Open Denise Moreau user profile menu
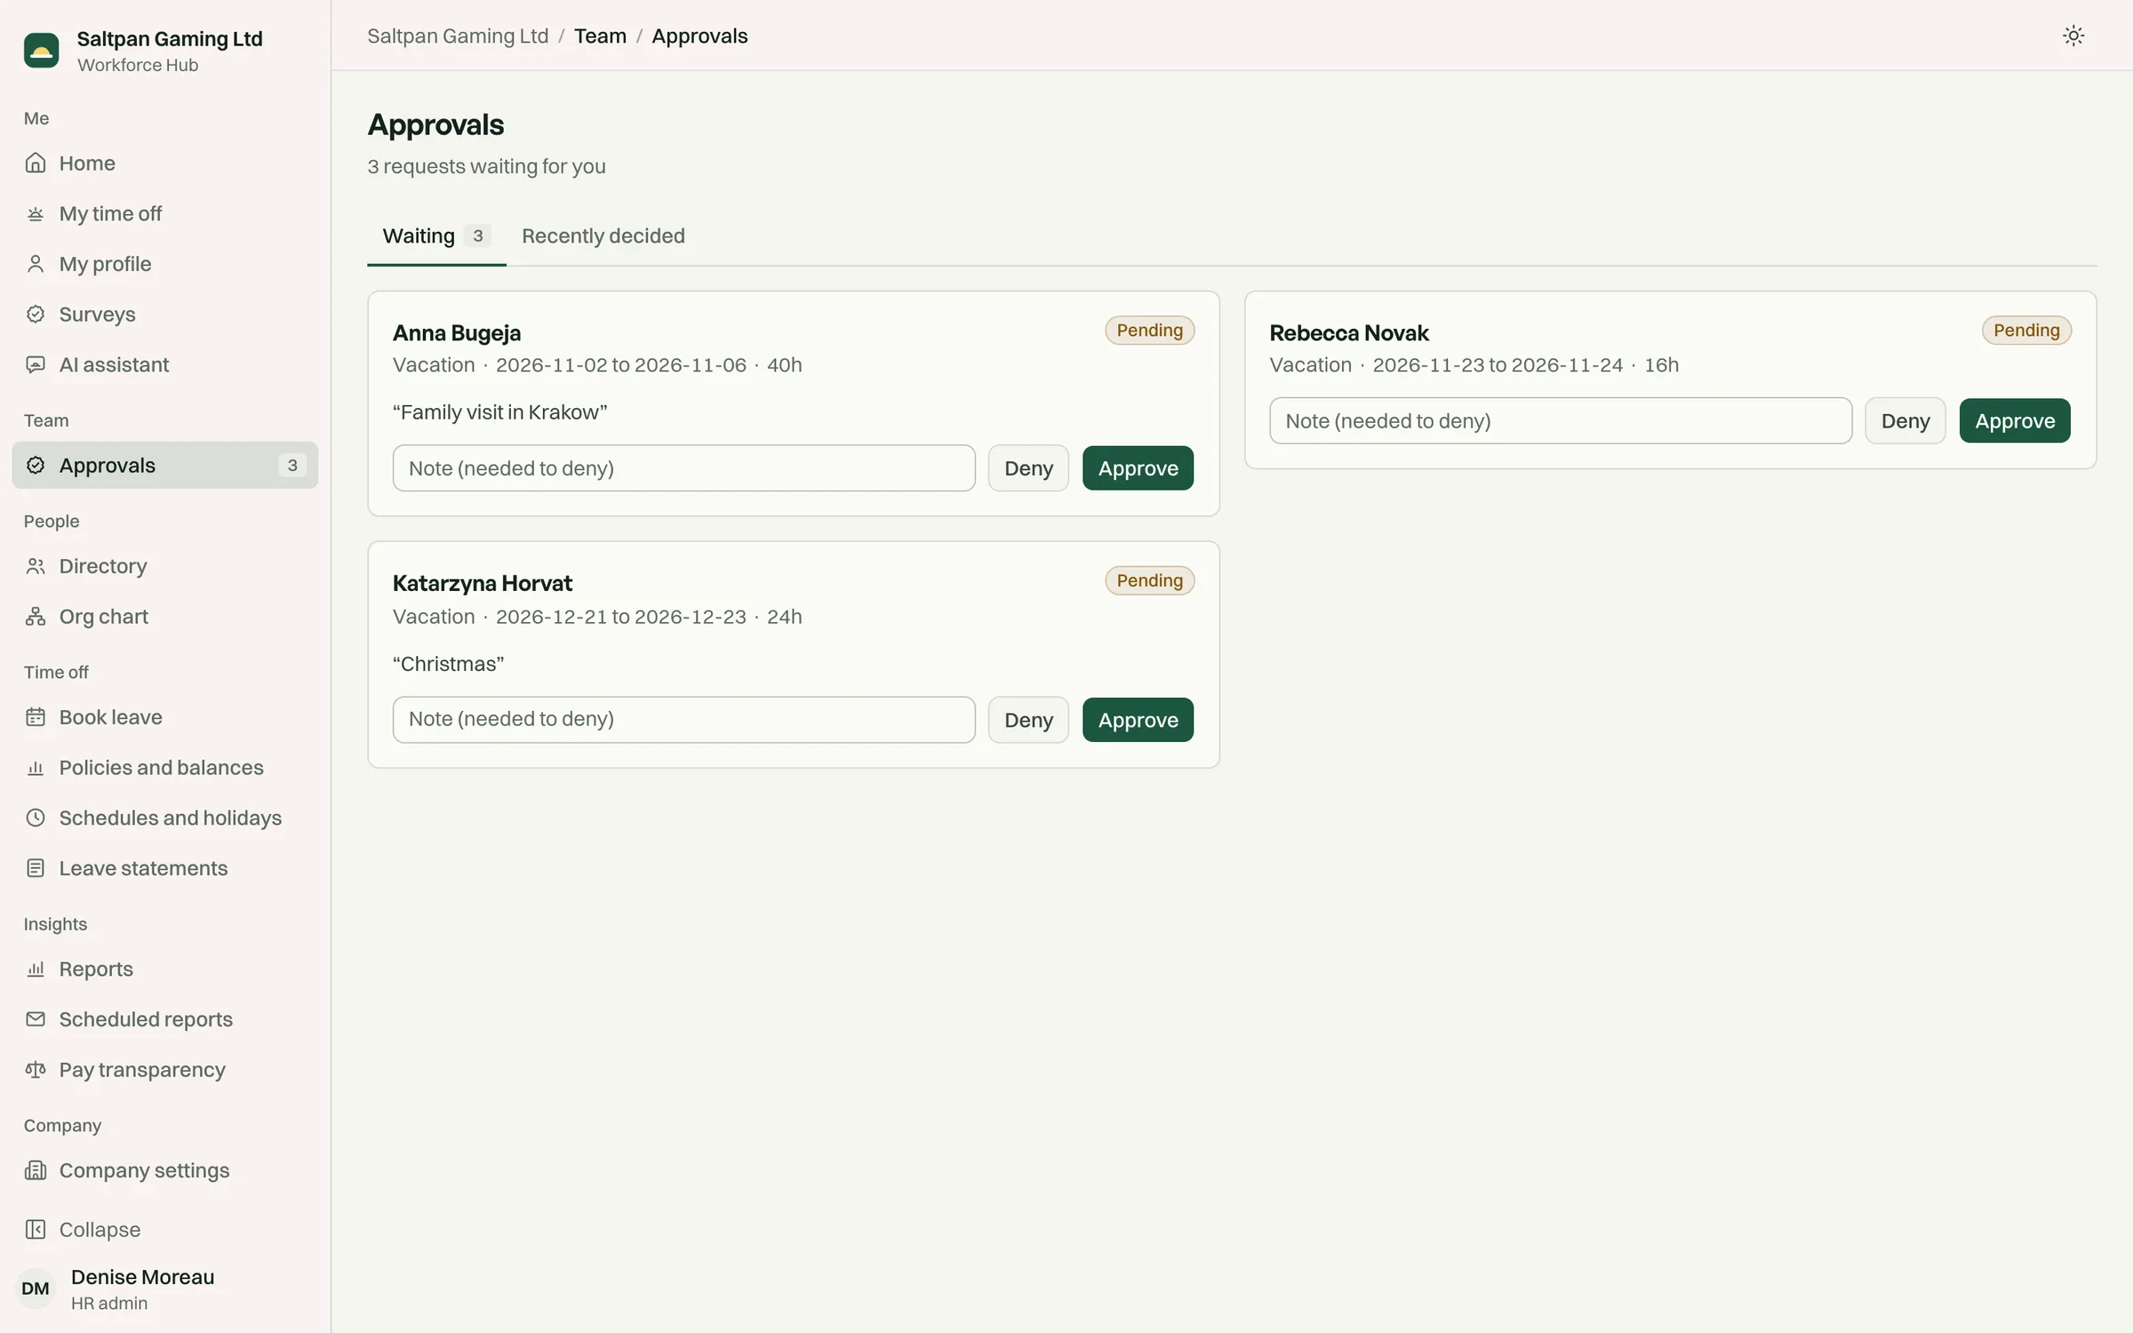 [x=165, y=1289]
